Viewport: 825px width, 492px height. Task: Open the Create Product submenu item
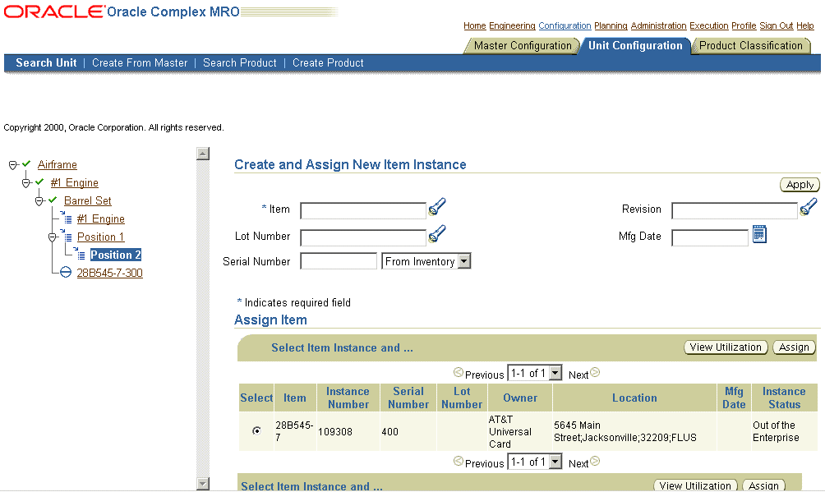328,62
